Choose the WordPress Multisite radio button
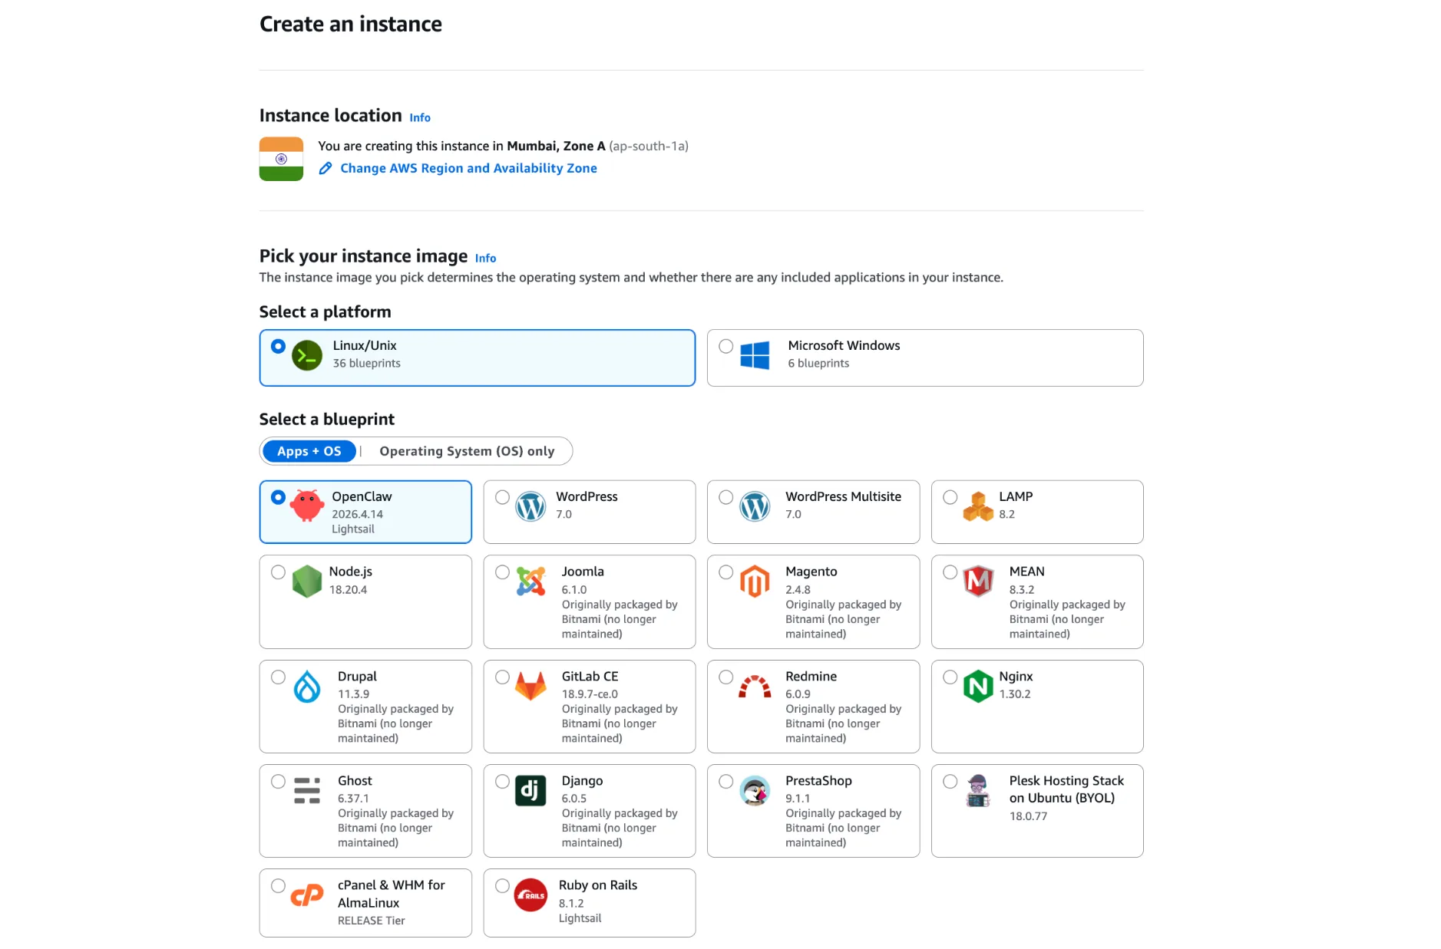This screenshot has width=1441, height=949. click(725, 497)
